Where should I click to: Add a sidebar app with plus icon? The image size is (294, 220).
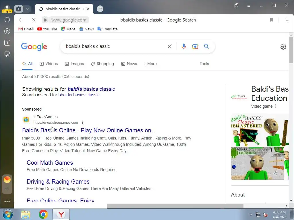pos(7,189)
